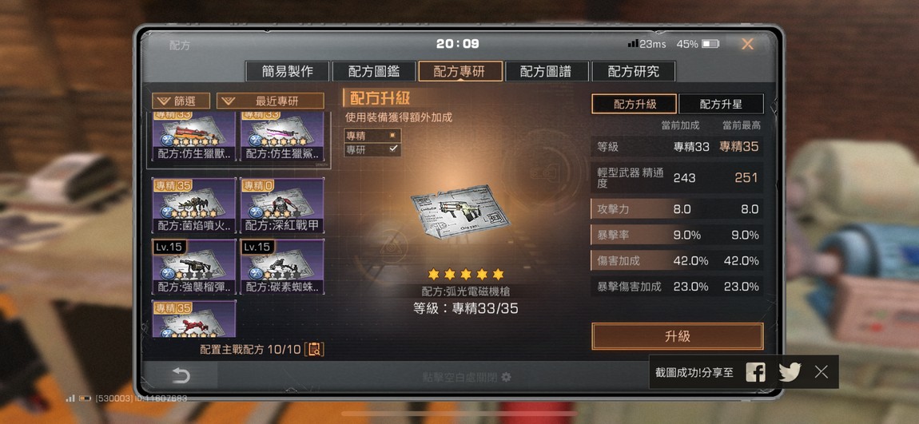
Task: Toggle the 專精 checkbox
Action: [x=392, y=135]
